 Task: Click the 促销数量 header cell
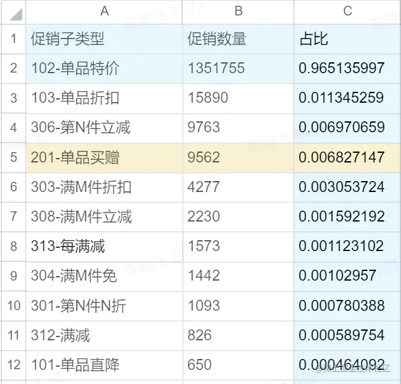[x=238, y=39]
